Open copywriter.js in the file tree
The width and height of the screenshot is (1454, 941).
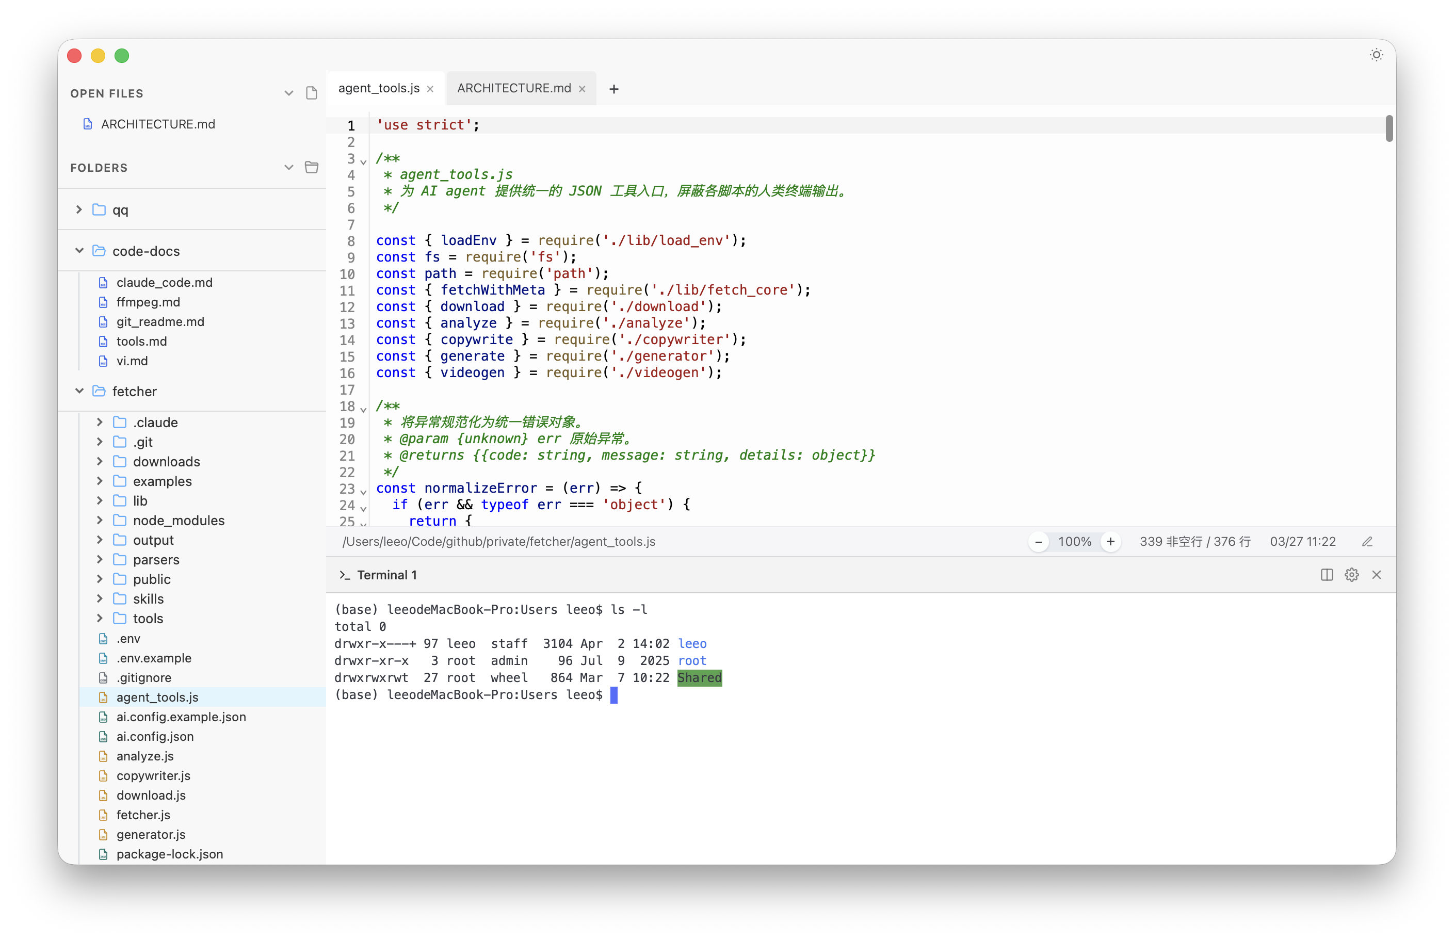153,775
